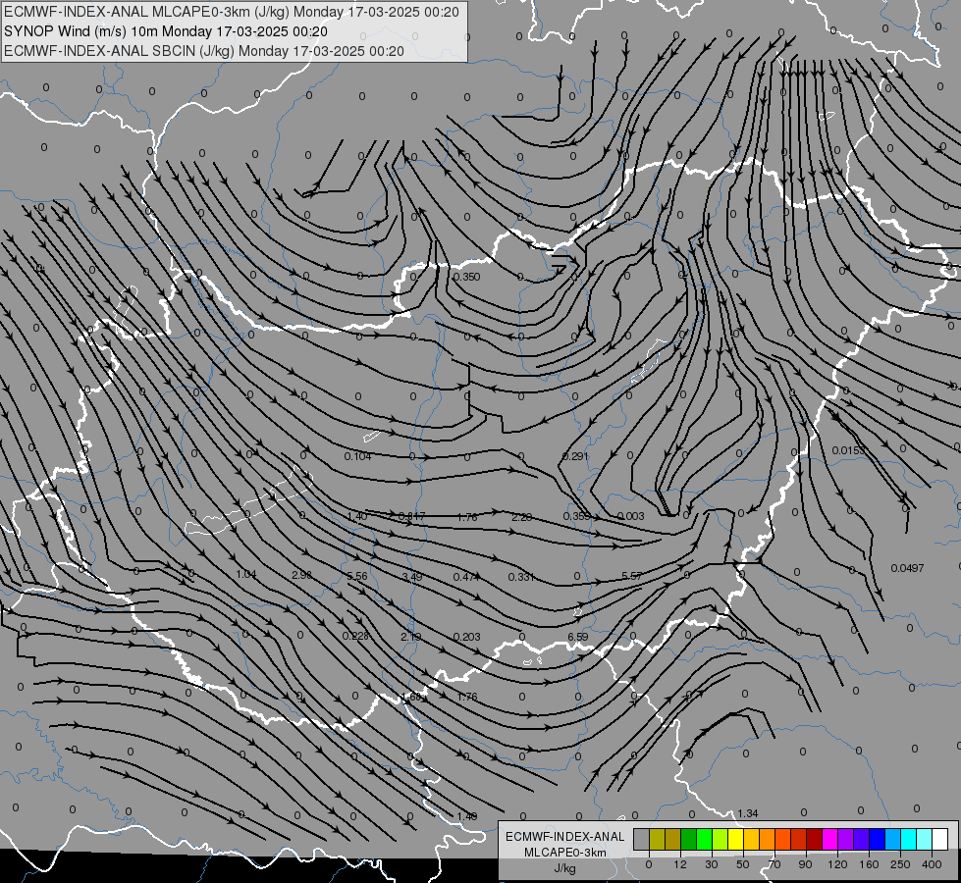The width and height of the screenshot is (961, 883).
Task: Click the map value '0.291'
Action: (575, 456)
